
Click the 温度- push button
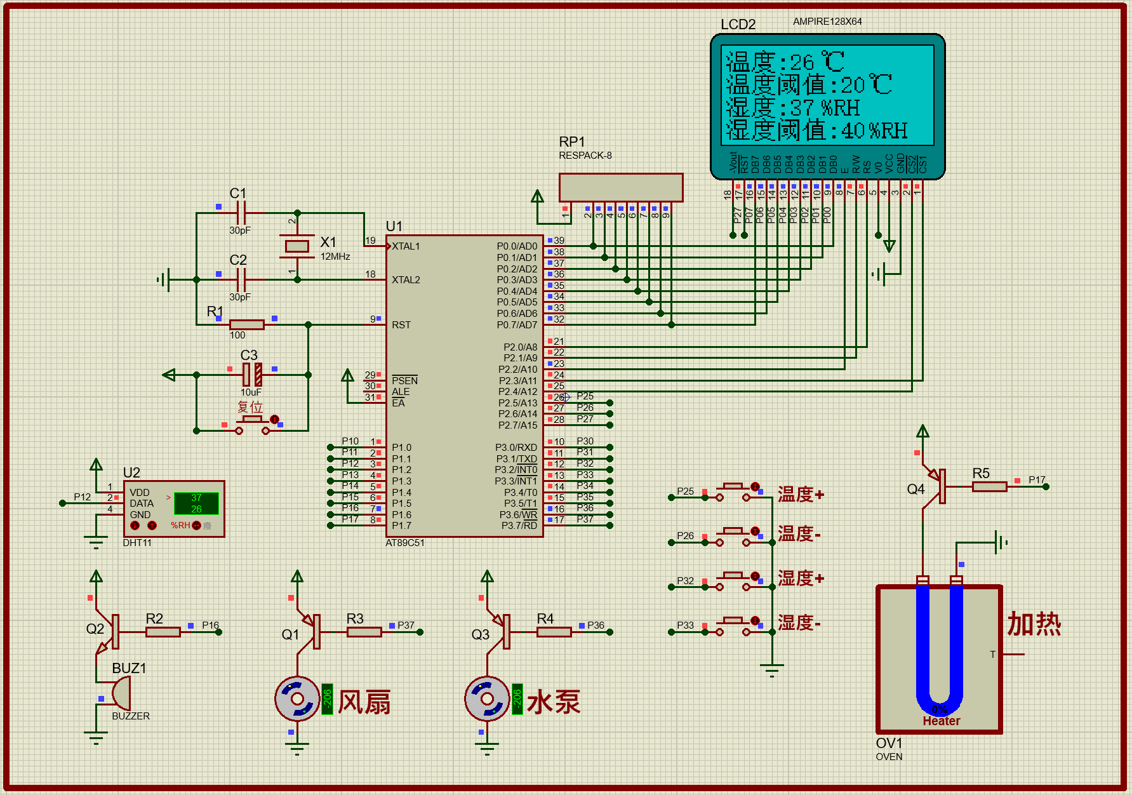[733, 536]
